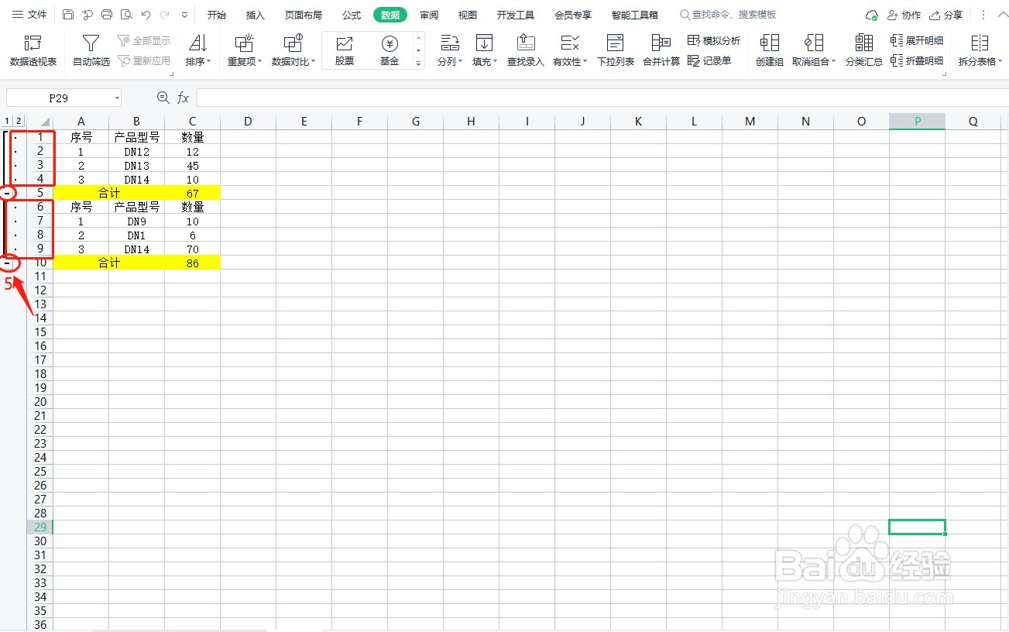Enable 自动筛选 auto filter

pyautogui.click(x=91, y=50)
